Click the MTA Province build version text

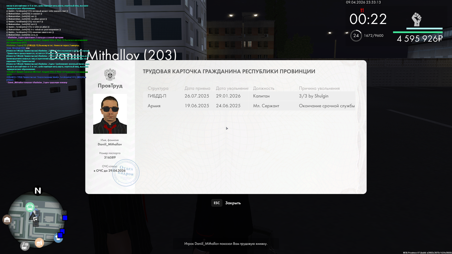pos(427,253)
